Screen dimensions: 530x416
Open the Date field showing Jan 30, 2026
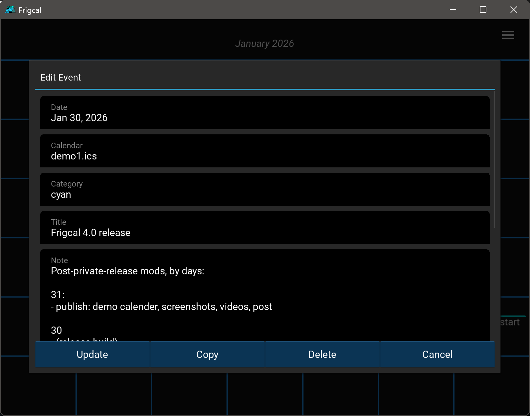264,113
